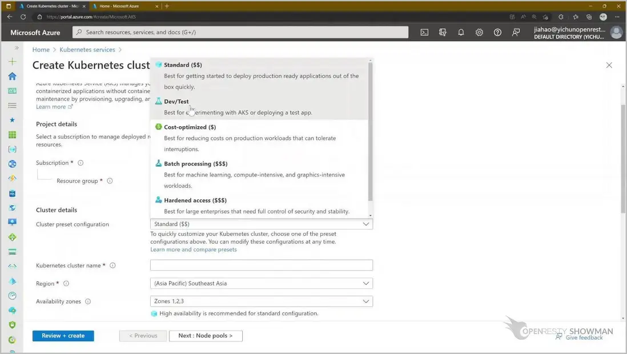Expand the Azure portal sidebar menu
Image resolution: width=627 pixels, height=354 pixels.
tap(17, 47)
